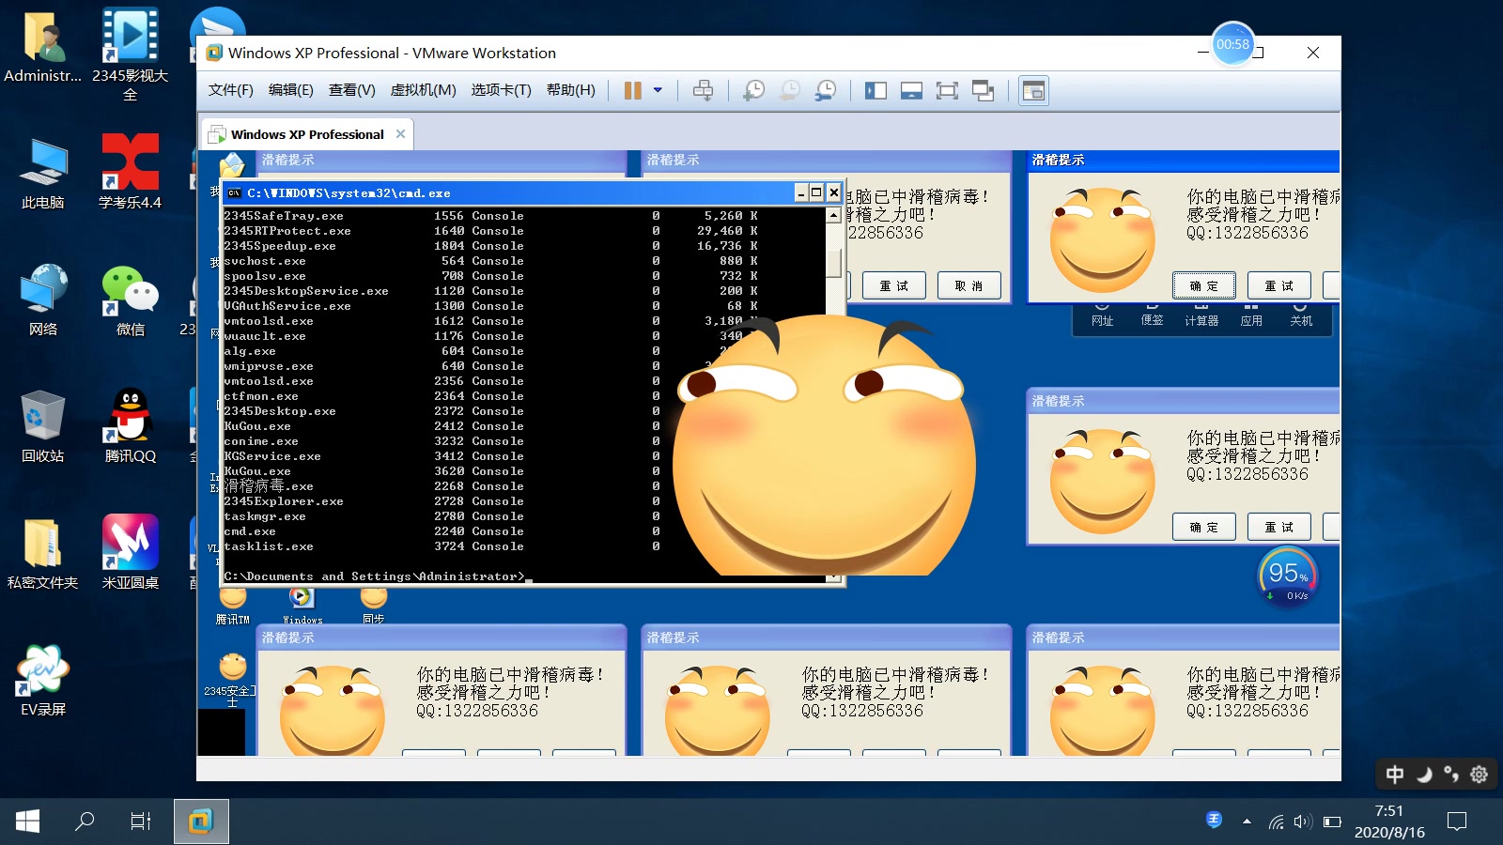Click 重试 in the middle-right 滑稽提示 dialog
1503x845 pixels.
point(1279,527)
